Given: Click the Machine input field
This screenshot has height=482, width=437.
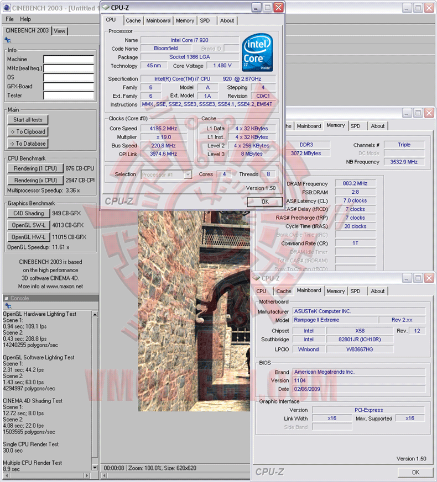Looking at the screenshot, I should click(x=69, y=59).
